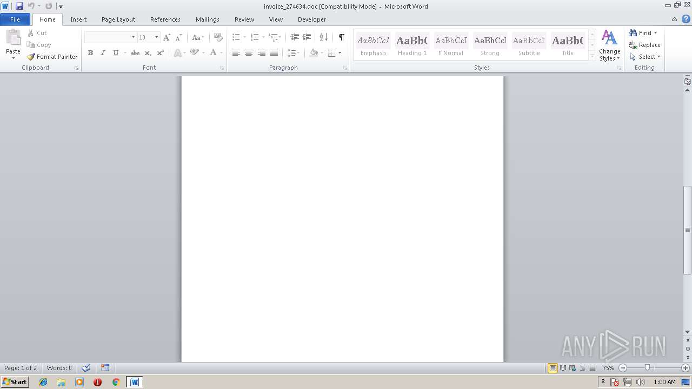The image size is (692, 389).
Task: Click the Clear Formatting icon
Action: [218, 37]
